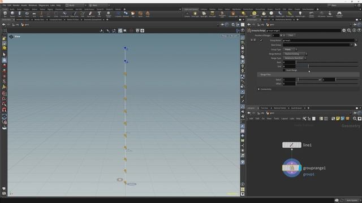This screenshot has height=203, width=362.
Task: Open the node info icon in parameters
Action: pyautogui.click(x=354, y=30)
